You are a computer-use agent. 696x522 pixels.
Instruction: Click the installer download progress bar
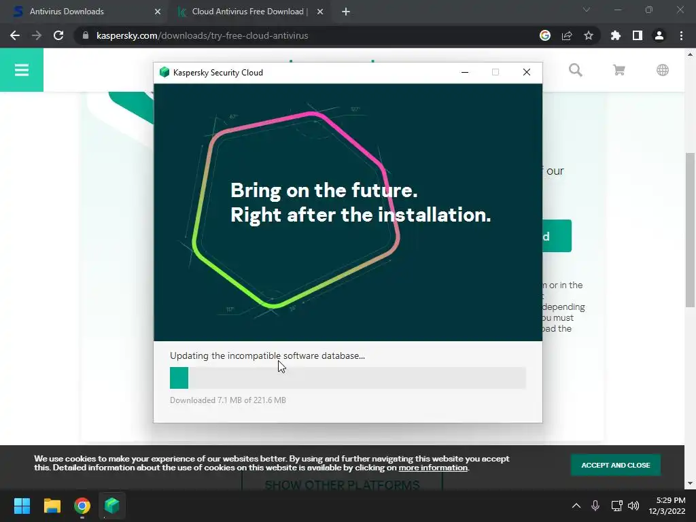pyautogui.click(x=347, y=378)
